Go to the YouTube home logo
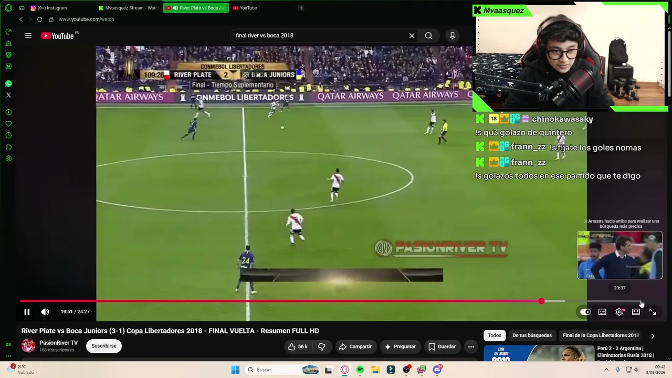This screenshot has height=378, width=672. (57, 36)
